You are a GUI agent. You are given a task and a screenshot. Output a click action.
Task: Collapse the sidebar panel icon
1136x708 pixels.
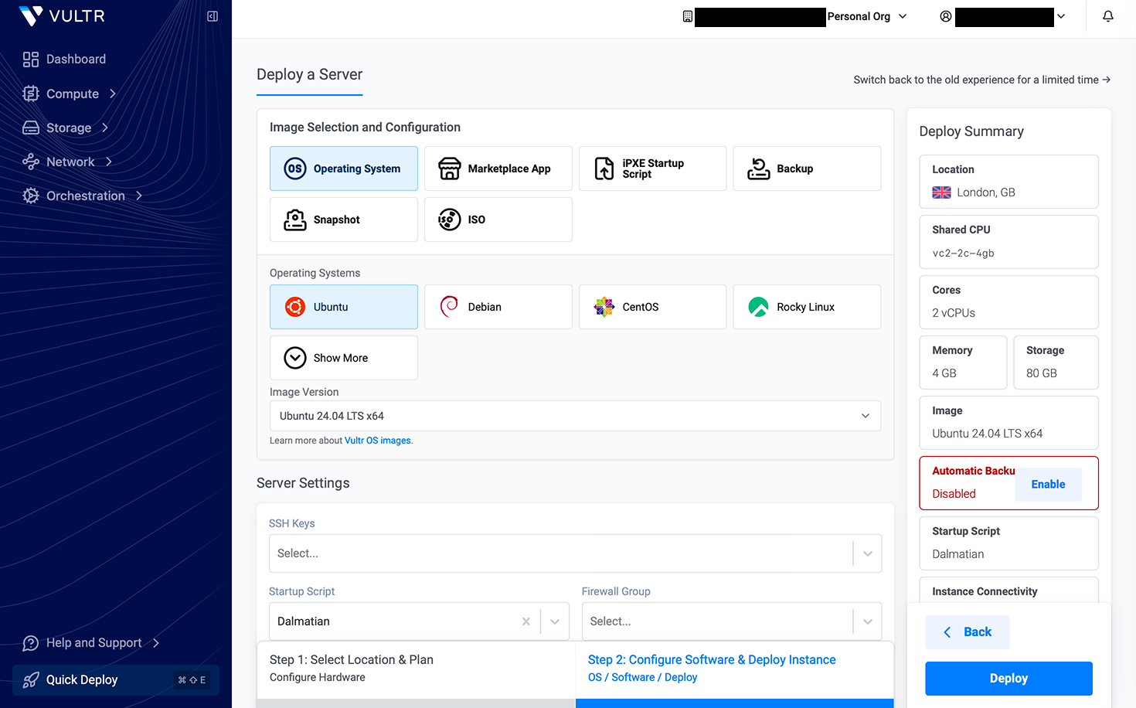coord(213,16)
